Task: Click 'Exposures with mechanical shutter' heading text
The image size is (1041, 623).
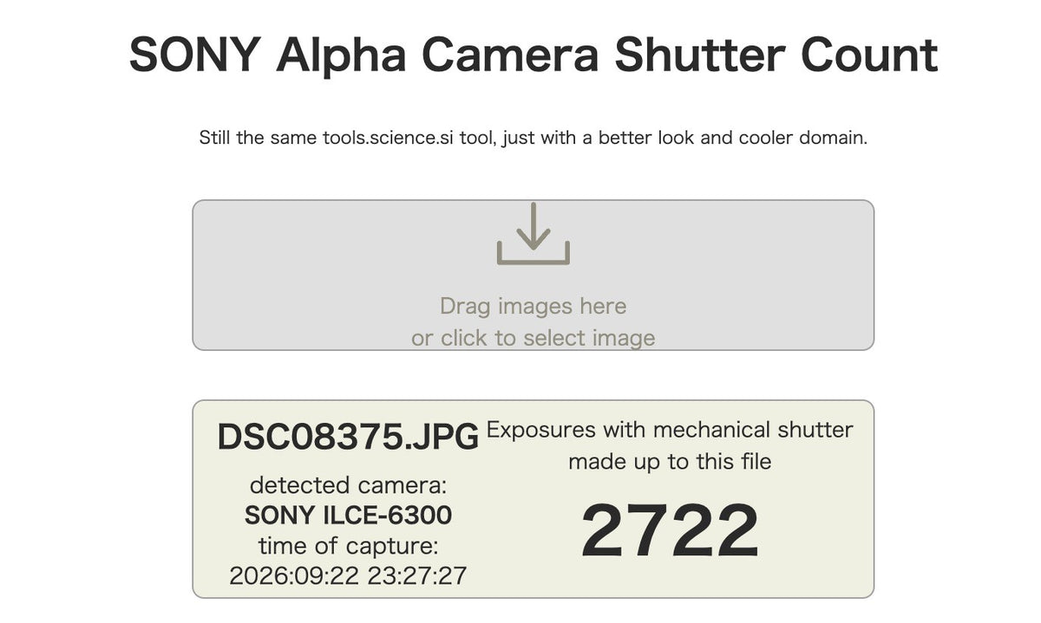Action: 670,430
